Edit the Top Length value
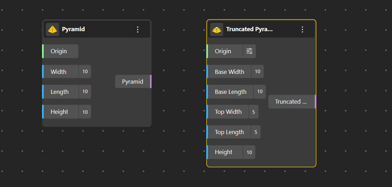Screen dimensions: 392x187 point(255,132)
